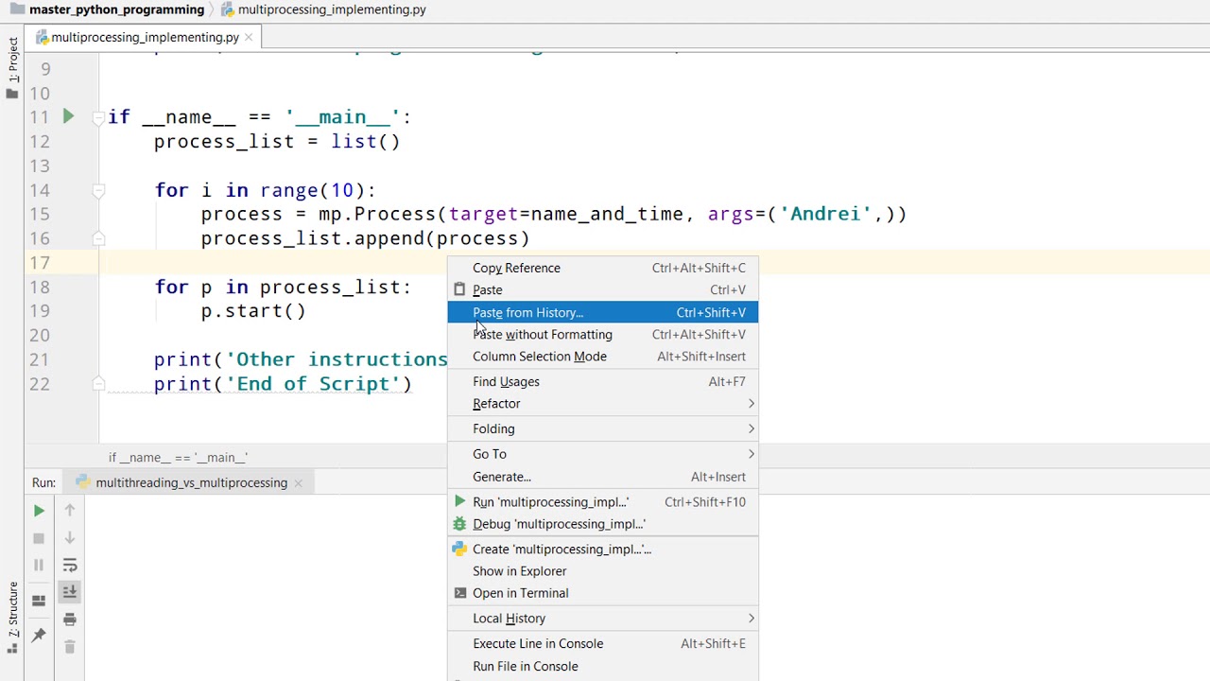Choose Open in Terminal menu entry

click(602, 593)
